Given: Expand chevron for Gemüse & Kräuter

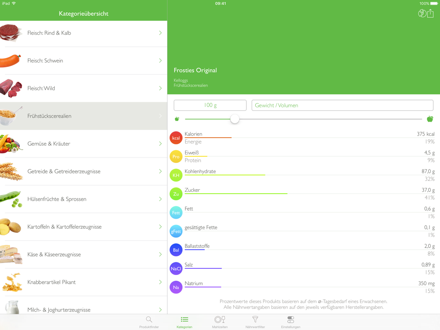Looking at the screenshot, I should click(x=160, y=144).
